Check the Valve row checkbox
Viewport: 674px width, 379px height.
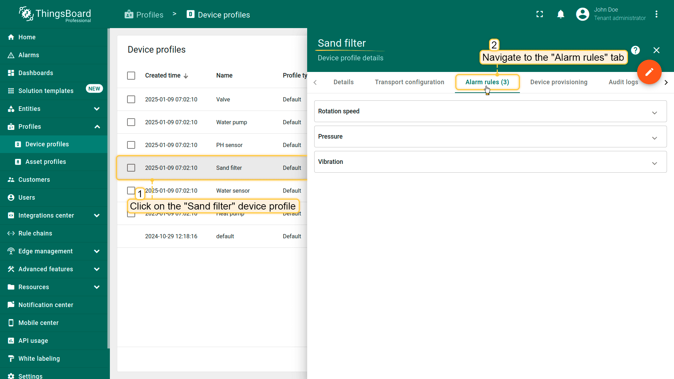pyautogui.click(x=131, y=99)
